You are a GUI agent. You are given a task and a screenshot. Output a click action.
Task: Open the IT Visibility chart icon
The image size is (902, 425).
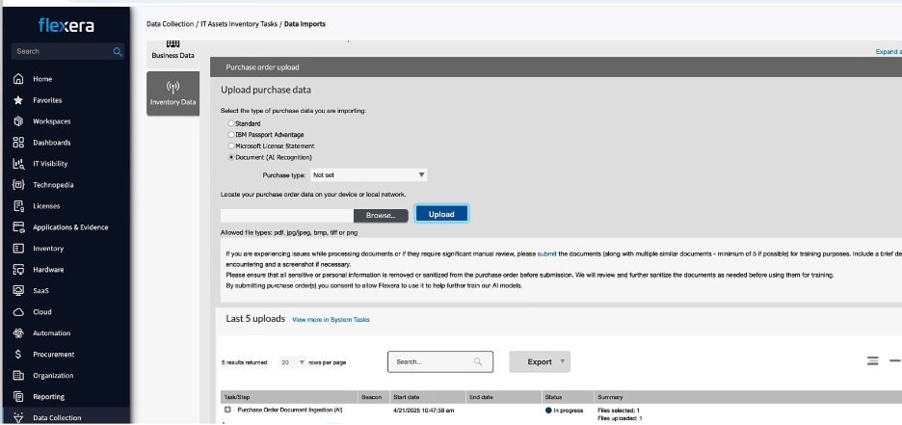18,164
